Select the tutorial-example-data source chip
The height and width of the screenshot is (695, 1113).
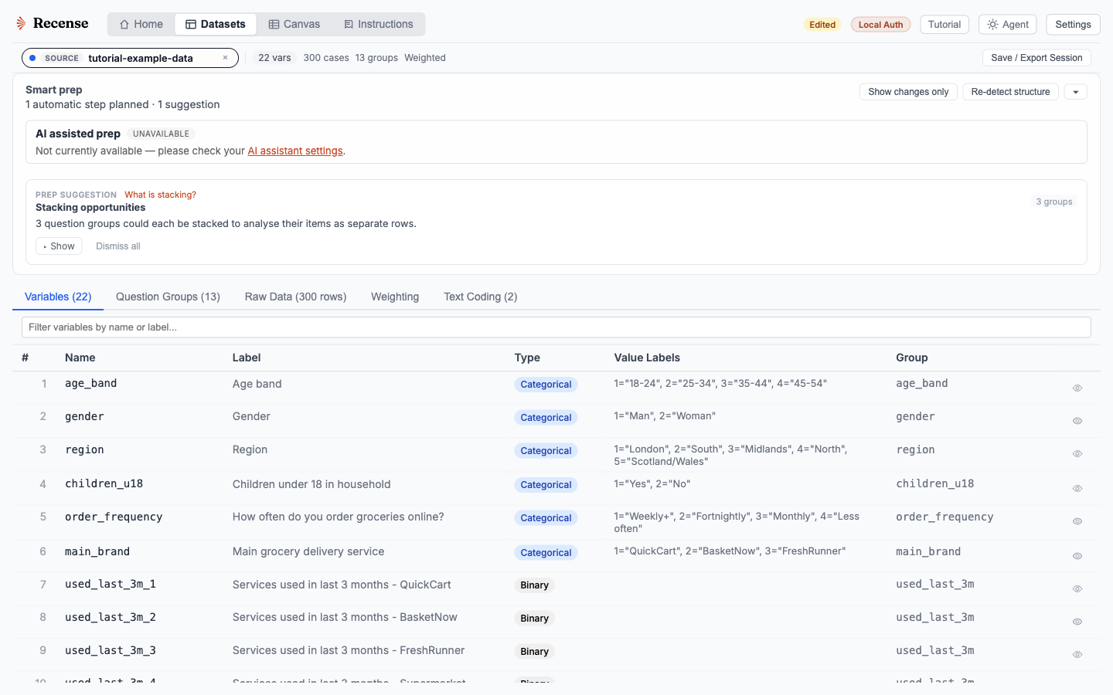tap(130, 58)
